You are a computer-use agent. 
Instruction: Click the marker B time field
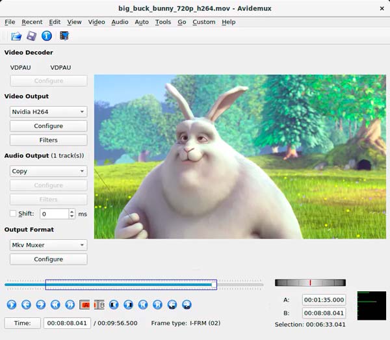324,313
